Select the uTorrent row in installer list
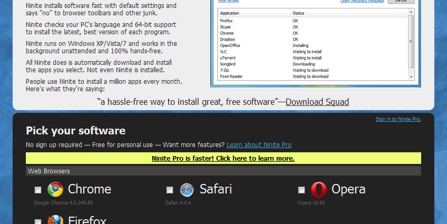 [313, 58]
